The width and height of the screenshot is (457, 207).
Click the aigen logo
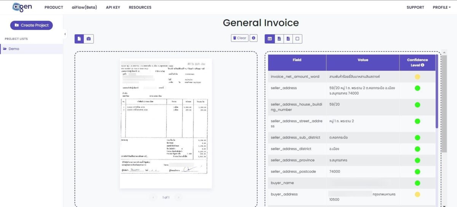coord(22,7)
